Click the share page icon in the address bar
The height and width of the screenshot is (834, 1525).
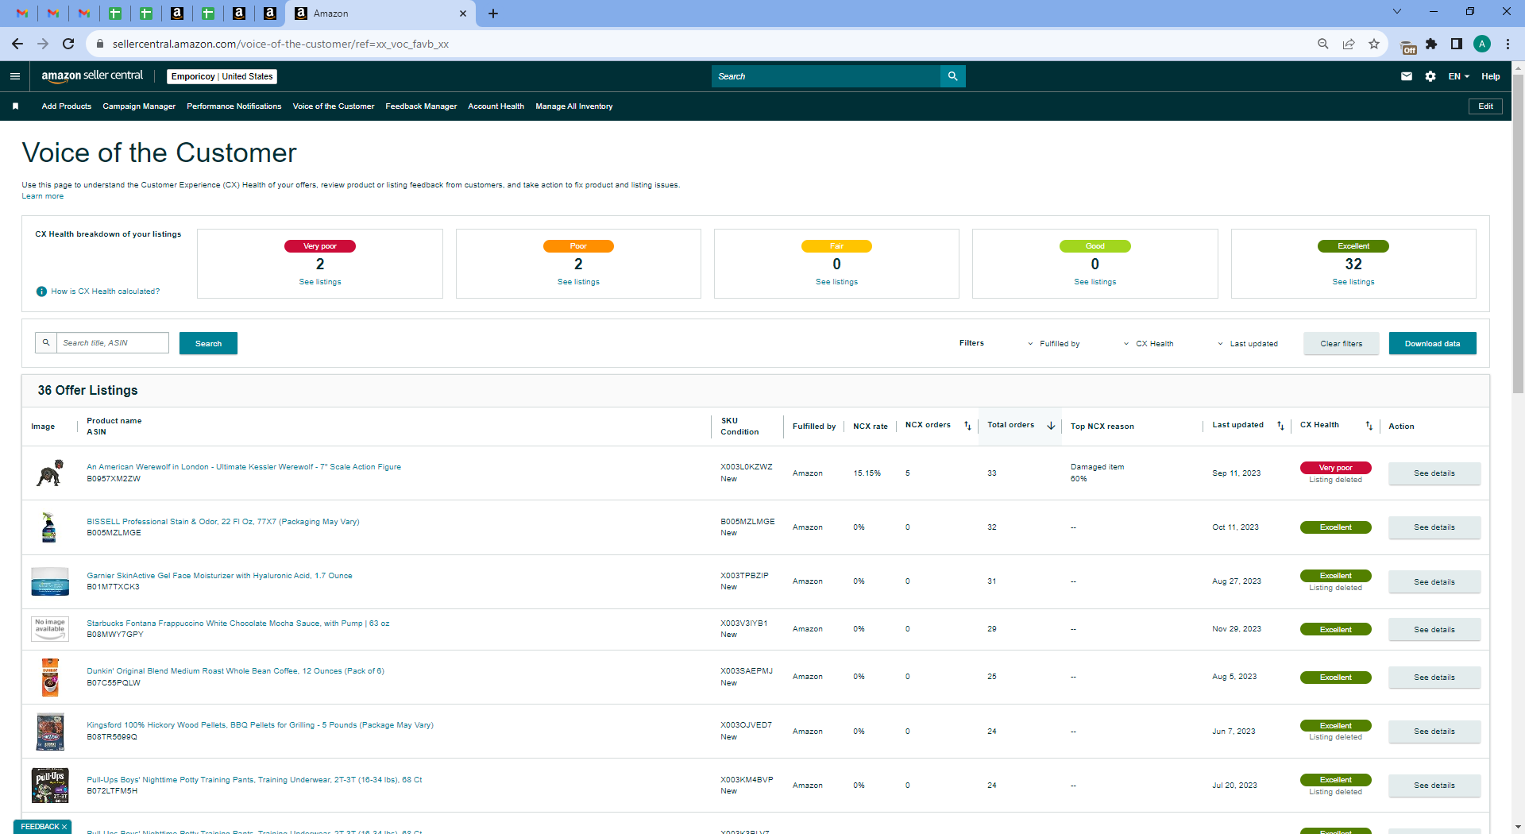1349,44
